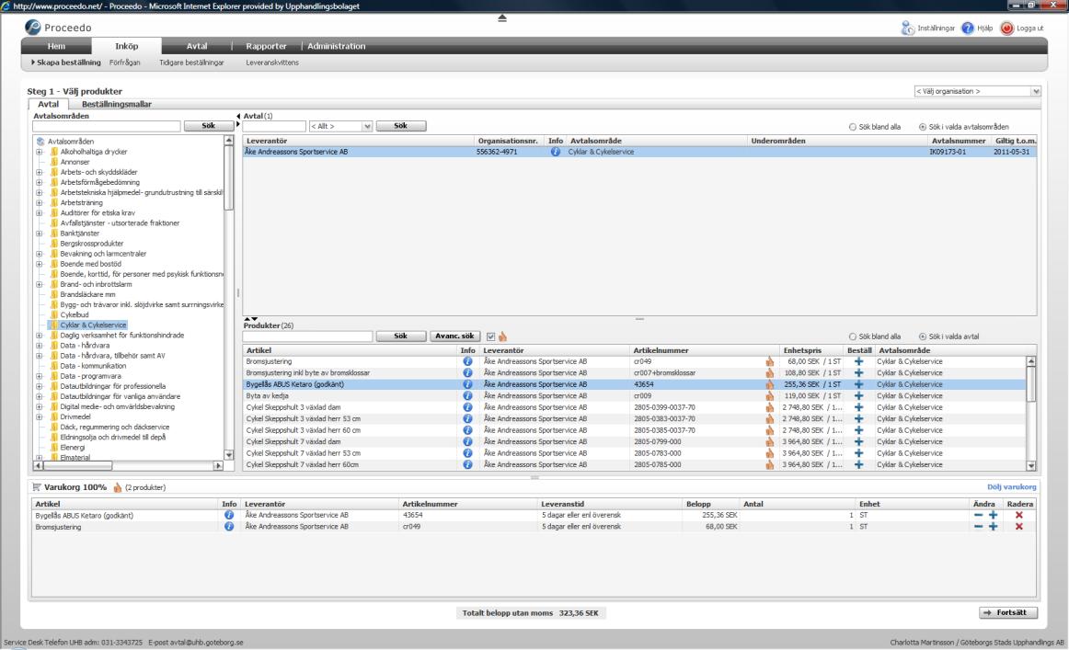
Task: Increase quantity of Bromsjustering in cart
Action: pyautogui.click(x=994, y=527)
